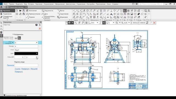This screenshot has width=176, height=99.
Task: Create a new document icon
Action: tap(17, 11)
